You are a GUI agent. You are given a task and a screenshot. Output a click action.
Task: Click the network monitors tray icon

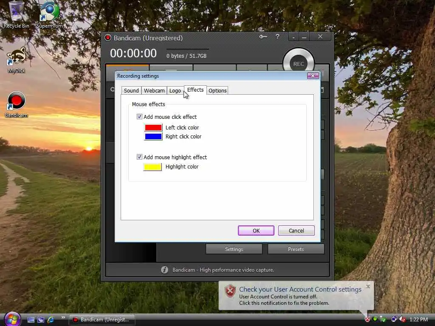pos(394,319)
